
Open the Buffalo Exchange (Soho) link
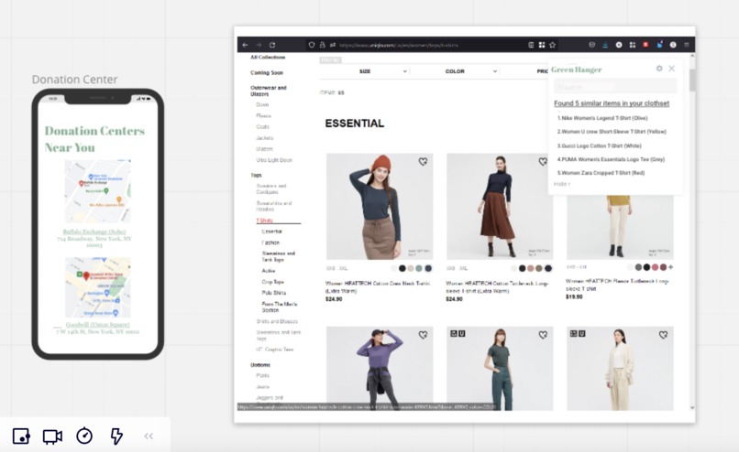(94, 231)
